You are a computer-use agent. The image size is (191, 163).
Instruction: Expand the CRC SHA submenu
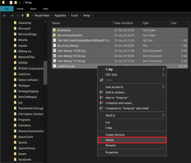[x=132, y=75]
